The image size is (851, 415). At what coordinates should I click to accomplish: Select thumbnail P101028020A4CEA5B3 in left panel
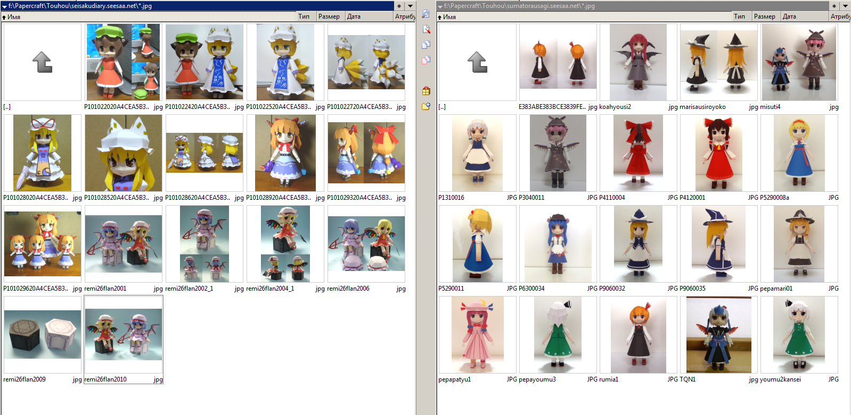tap(43, 153)
